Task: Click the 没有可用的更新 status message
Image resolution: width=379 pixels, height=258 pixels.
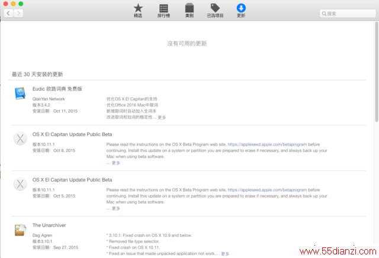Action: pos(187,43)
